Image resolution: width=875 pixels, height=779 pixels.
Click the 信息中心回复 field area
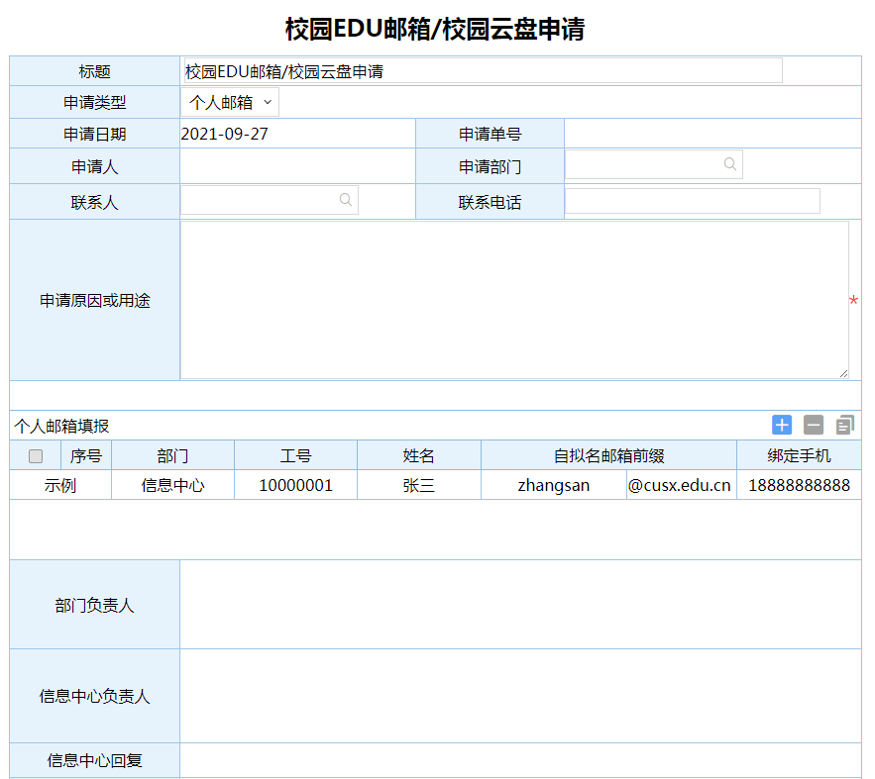pyautogui.click(x=519, y=760)
